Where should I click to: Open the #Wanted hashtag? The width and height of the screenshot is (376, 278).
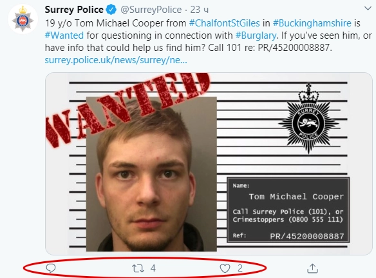pos(64,35)
